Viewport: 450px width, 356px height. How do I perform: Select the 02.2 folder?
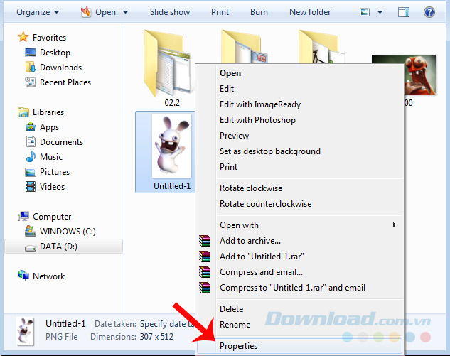coord(168,64)
